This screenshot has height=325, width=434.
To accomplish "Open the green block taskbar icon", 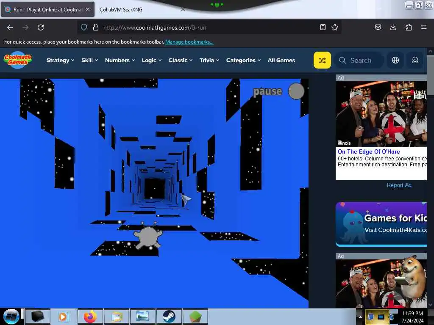I will (195, 317).
